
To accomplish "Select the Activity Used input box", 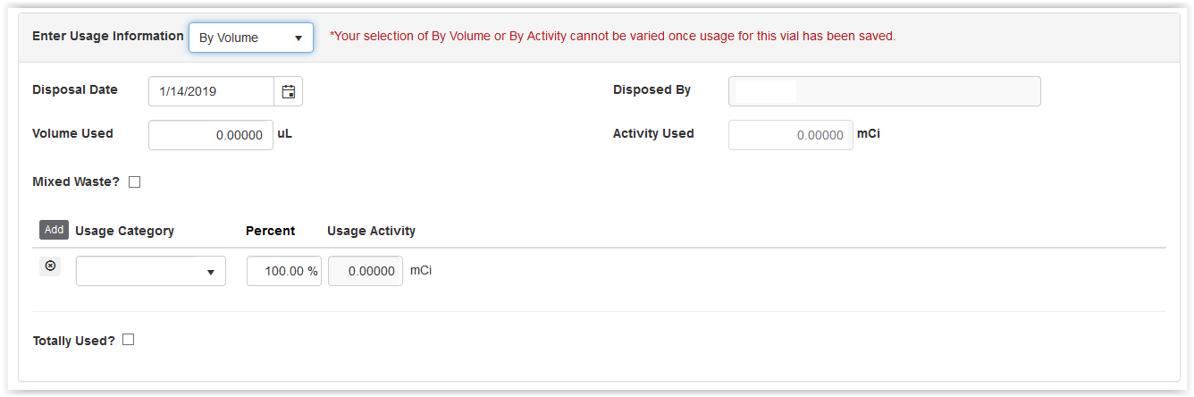I will click(x=790, y=135).
